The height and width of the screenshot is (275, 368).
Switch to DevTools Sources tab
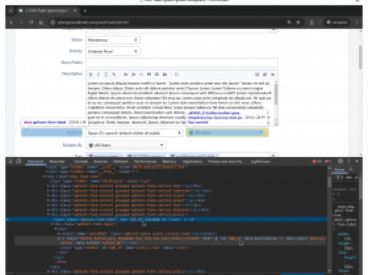(101, 161)
